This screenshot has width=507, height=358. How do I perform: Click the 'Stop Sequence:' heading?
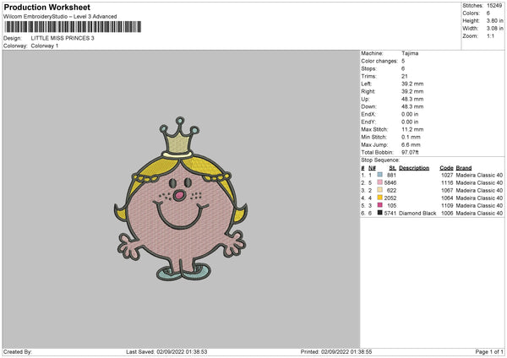click(x=380, y=160)
